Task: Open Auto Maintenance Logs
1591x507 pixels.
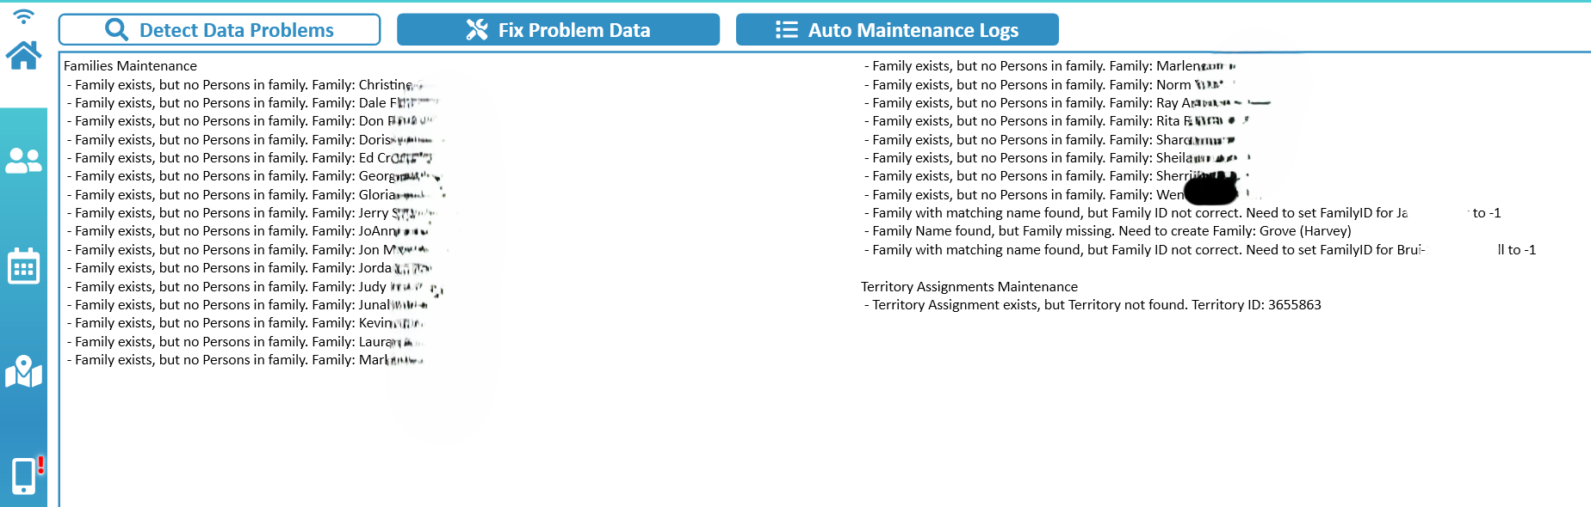Action: (897, 30)
